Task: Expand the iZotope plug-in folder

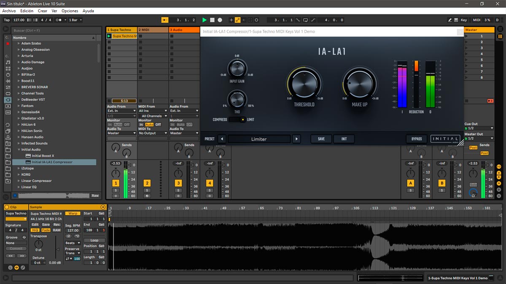Action: point(19,168)
